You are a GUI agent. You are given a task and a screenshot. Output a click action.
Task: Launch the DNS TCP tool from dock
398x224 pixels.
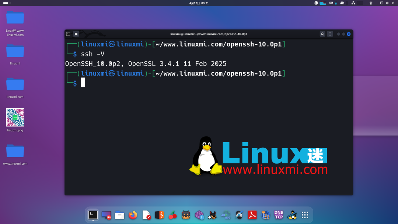click(279, 215)
